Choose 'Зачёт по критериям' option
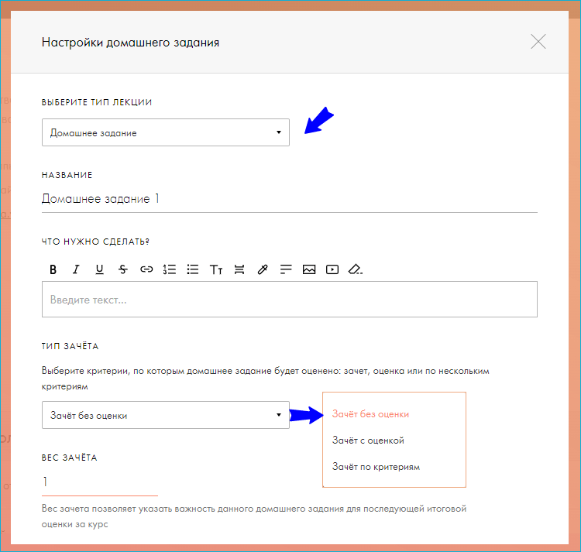Image resolution: width=581 pixels, height=552 pixels. click(376, 467)
